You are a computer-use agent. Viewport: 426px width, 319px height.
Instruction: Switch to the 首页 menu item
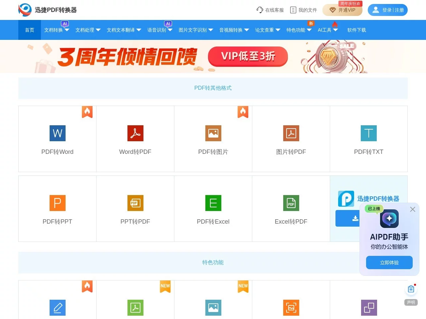click(x=29, y=30)
